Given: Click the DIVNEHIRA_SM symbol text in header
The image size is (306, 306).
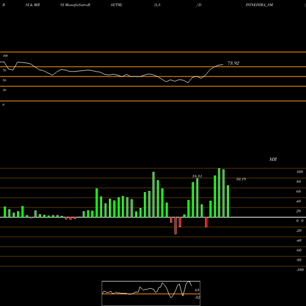Looking at the screenshot, I should 259,5.
